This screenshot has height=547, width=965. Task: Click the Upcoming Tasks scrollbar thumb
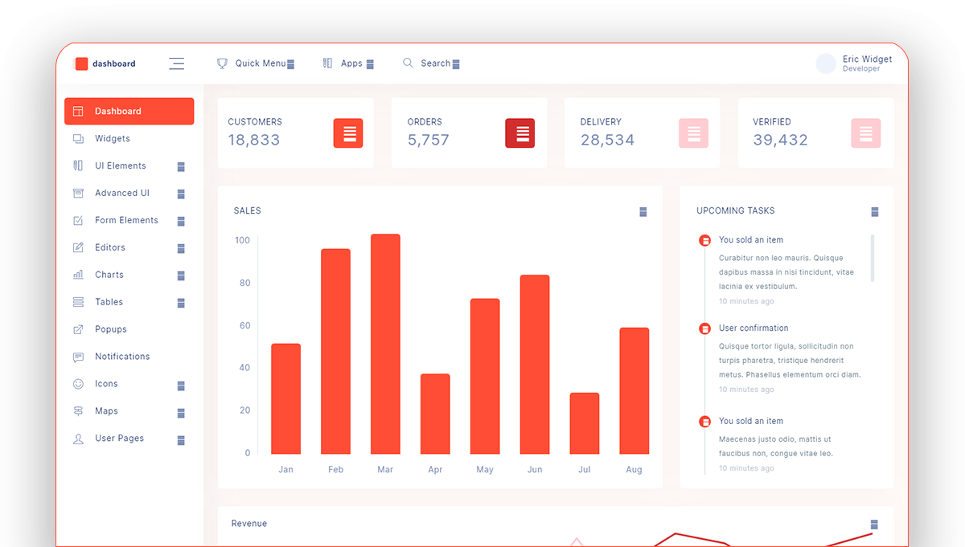tap(873, 258)
